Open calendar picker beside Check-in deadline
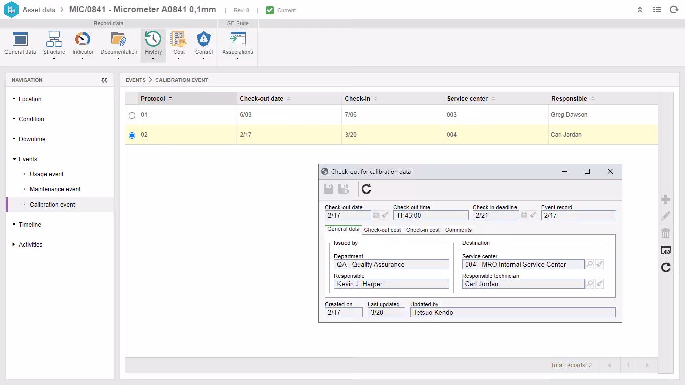The height and width of the screenshot is (385, 685). (524, 215)
